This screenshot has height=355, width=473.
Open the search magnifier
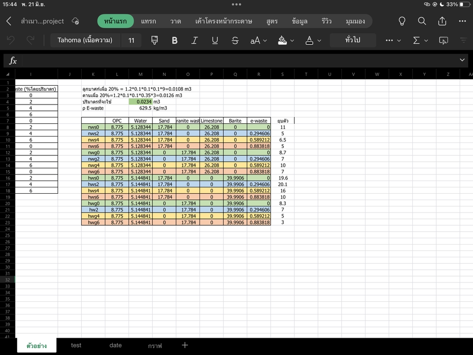coord(422,21)
